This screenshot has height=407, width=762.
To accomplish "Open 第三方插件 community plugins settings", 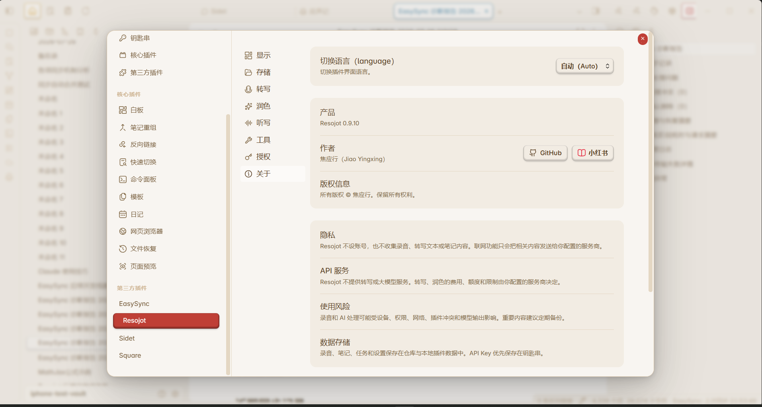I will tap(166, 72).
